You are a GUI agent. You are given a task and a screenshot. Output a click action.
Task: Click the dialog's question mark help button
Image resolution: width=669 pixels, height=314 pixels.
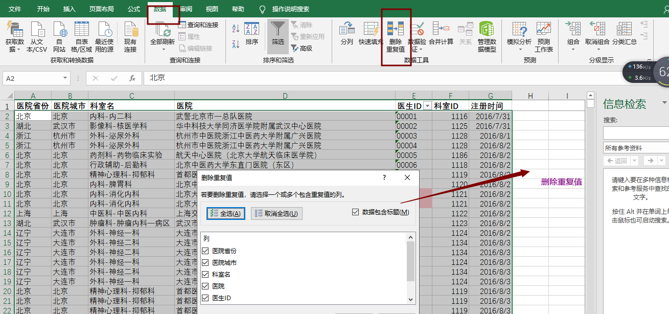384,177
